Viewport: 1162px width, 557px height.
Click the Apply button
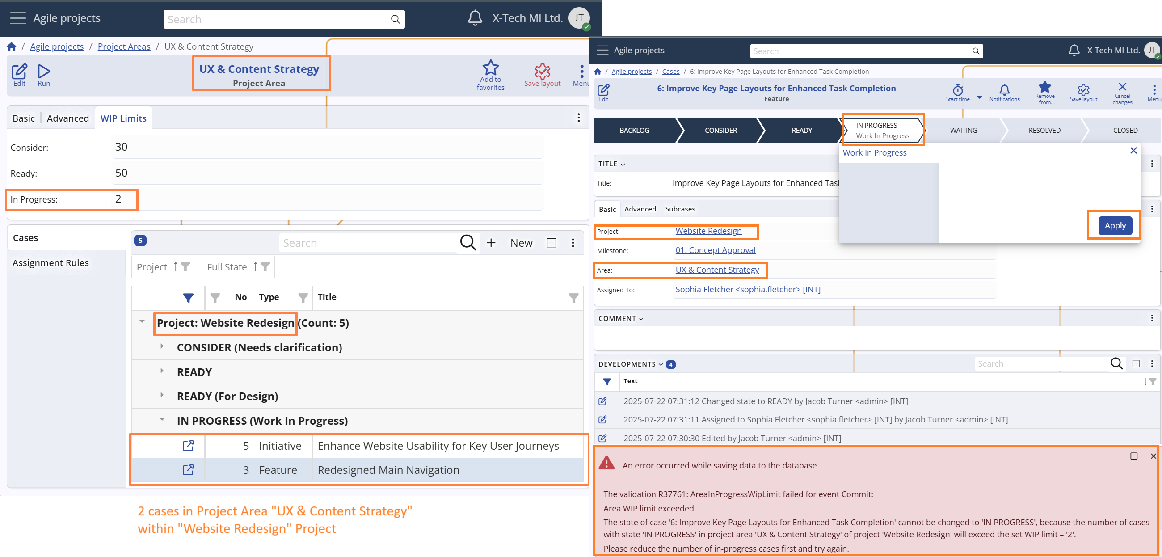[x=1115, y=226]
